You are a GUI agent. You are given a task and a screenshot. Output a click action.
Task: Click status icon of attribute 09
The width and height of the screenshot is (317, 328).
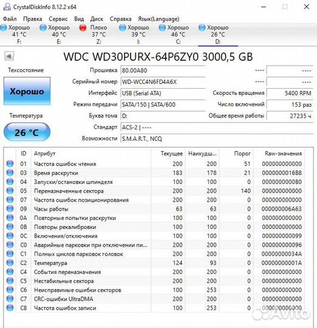(10, 208)
